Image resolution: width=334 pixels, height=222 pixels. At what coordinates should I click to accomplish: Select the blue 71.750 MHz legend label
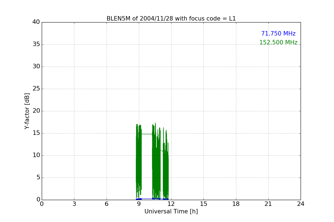(278, 34)
